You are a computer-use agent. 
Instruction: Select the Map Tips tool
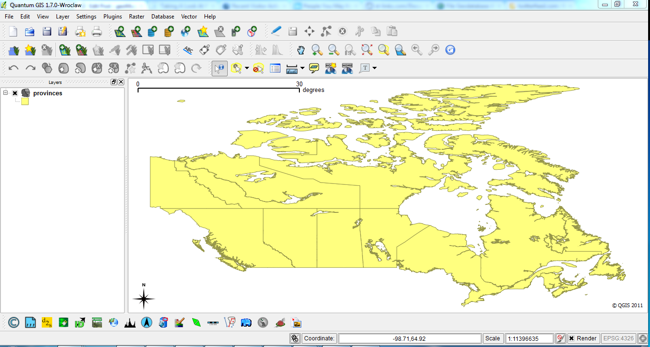[314, 68]
